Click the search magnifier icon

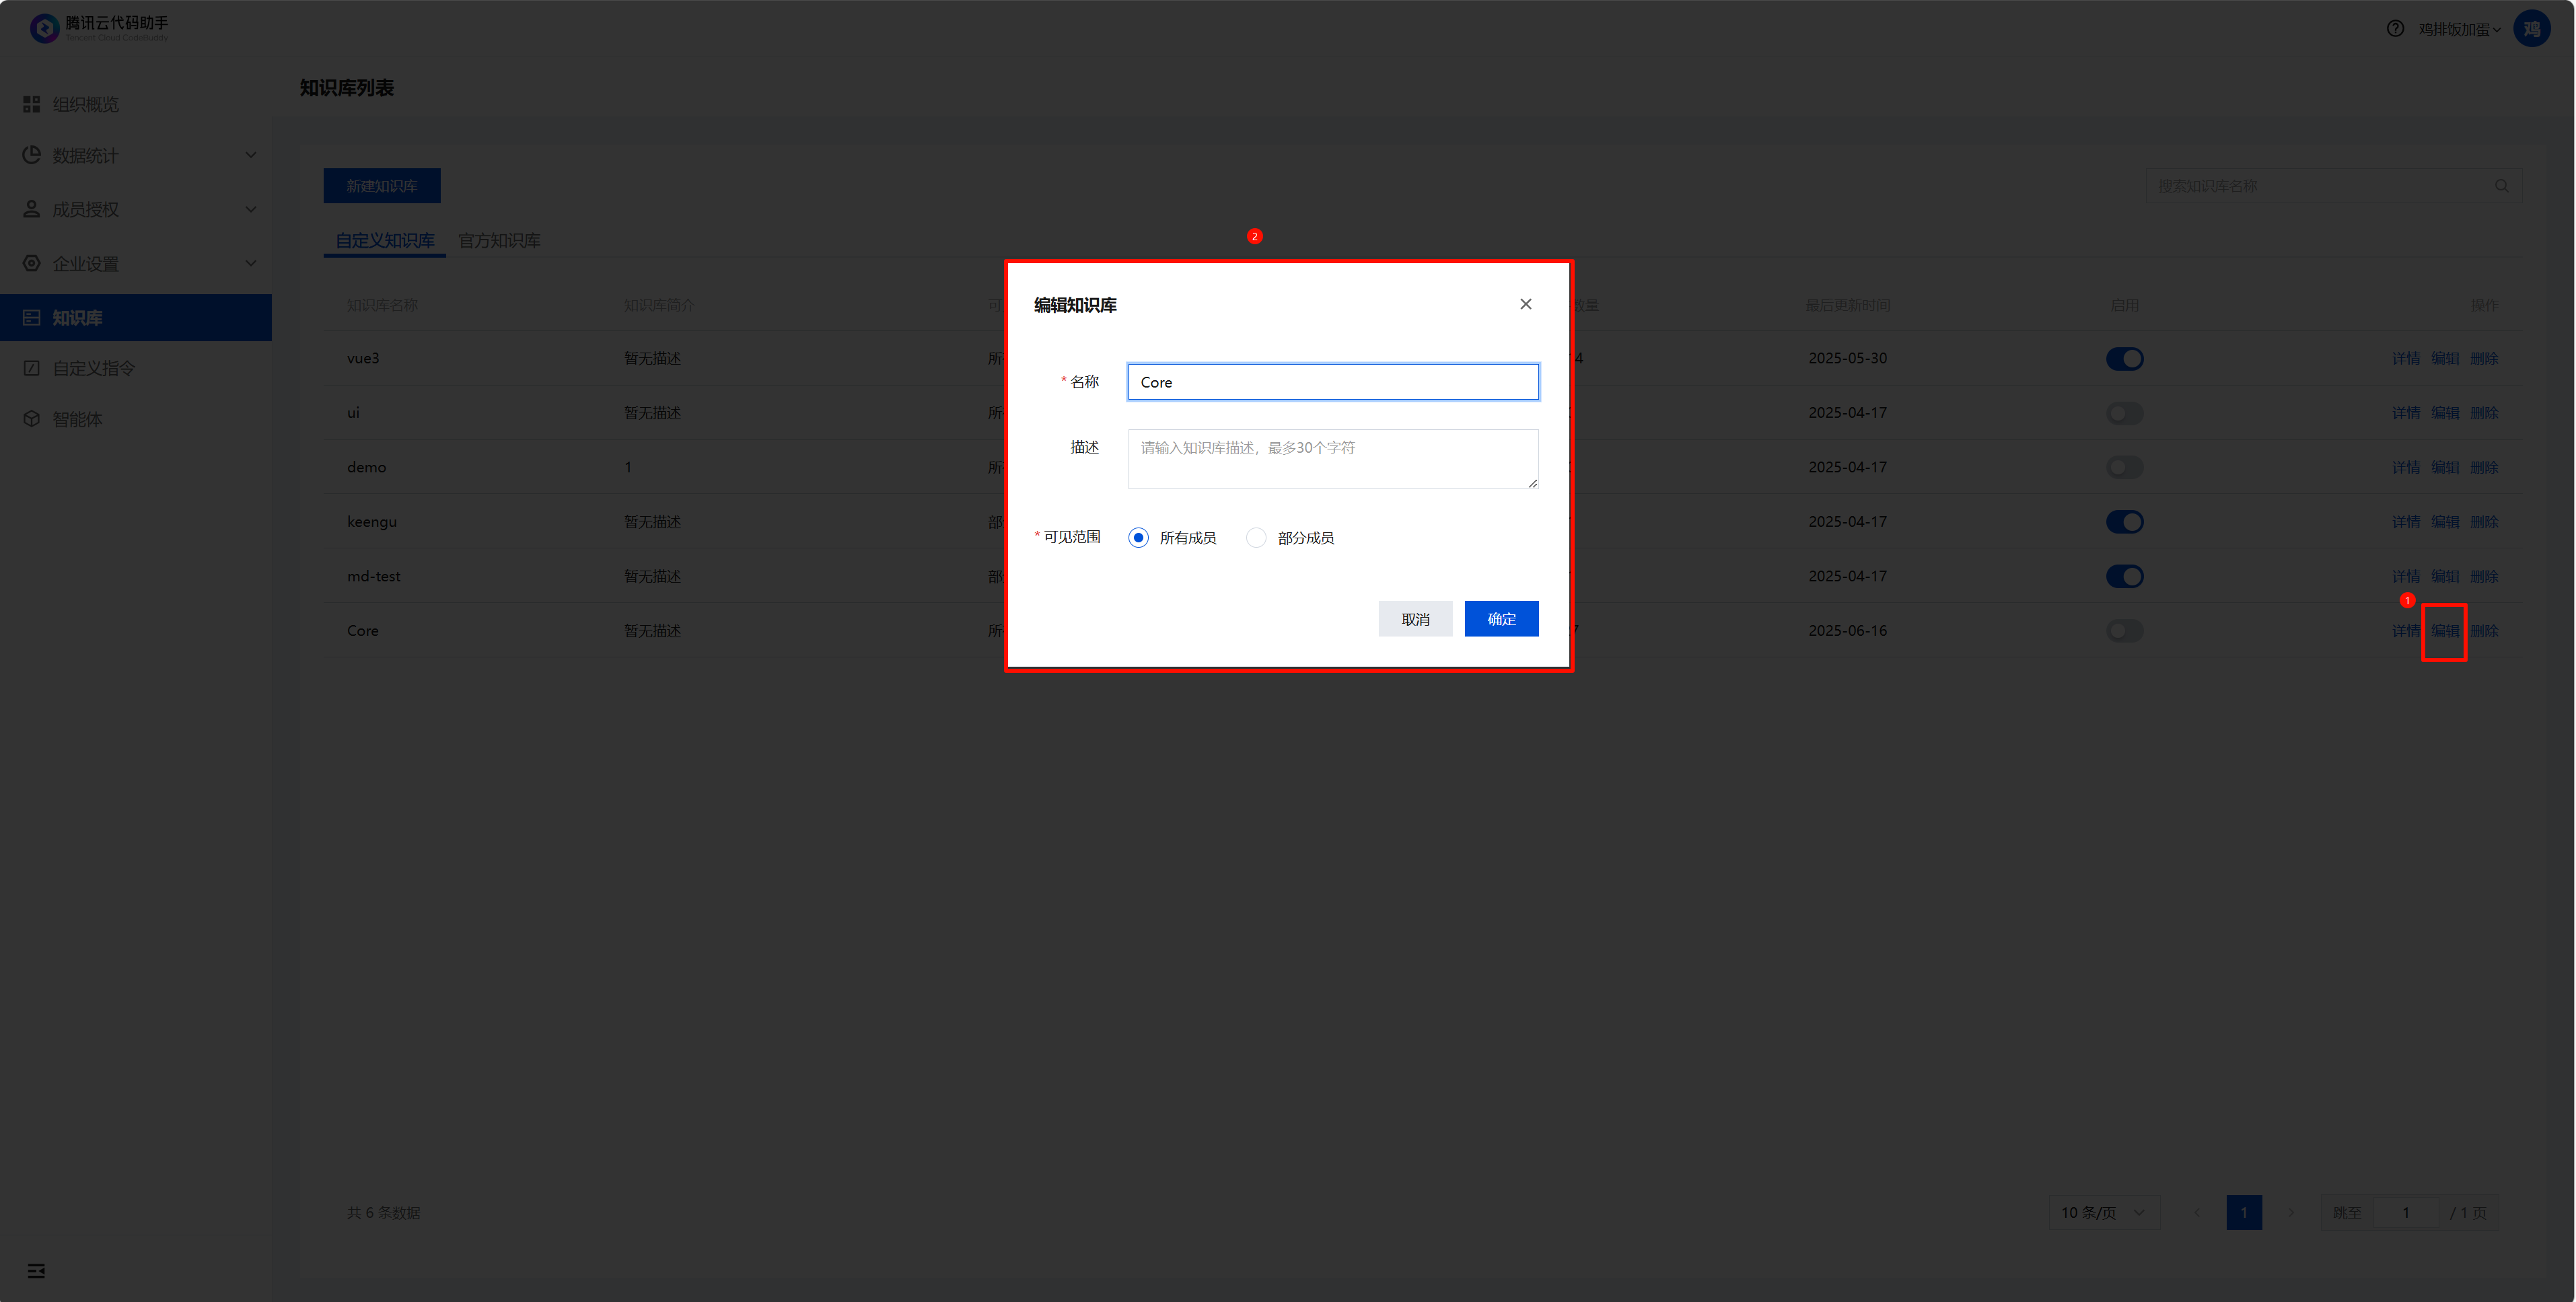[2500, 186]
